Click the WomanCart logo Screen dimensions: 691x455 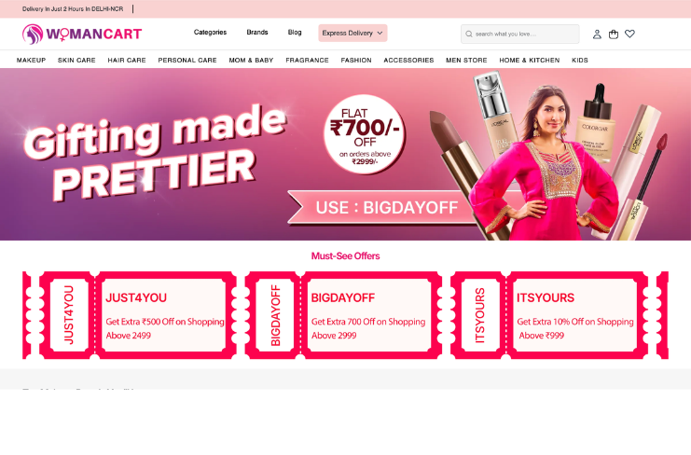pyautogui.click(x=82, y=34)
